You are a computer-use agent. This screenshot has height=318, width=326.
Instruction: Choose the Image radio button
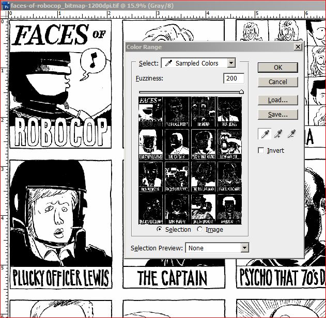(199, 229)
